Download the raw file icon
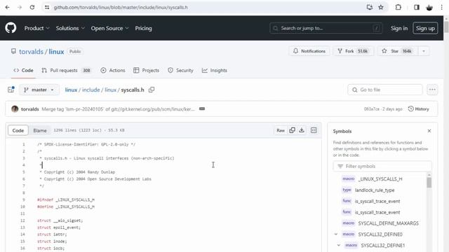Image resolution: width=449 pixels, height=252 pixels. pyautogui.click(x=302, y=130)
